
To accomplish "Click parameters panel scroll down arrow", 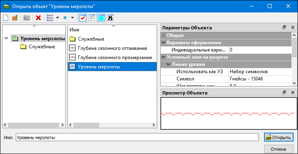I will 294,83.
